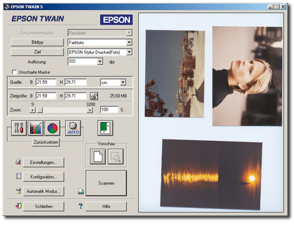This screenshot has height=236, width=294.
Task: Open the tone correction histogram icon
Action: [36, 128]
